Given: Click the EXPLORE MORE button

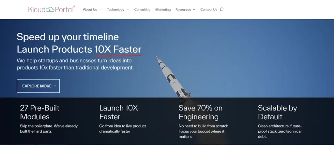Looking at the screenshot, I should coord(38,86).
